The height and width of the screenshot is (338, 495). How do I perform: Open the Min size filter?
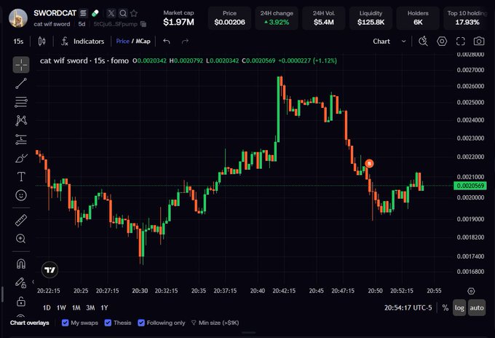pyautogui.click(x=215, y=323)
